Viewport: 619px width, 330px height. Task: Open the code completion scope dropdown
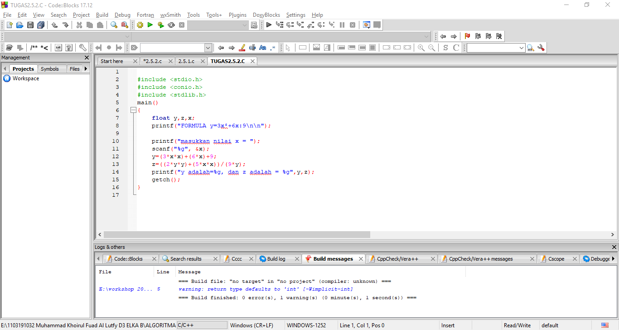point(126,36)
